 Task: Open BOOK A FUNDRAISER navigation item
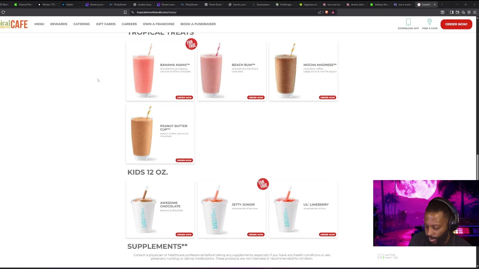tap(198, 24)
